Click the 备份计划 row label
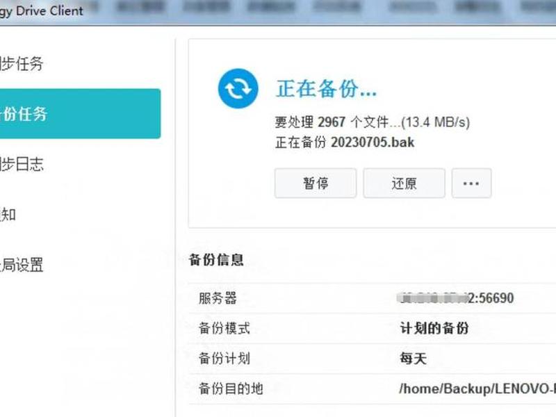This screenshot has width=556, height=417. coord(224,358)
